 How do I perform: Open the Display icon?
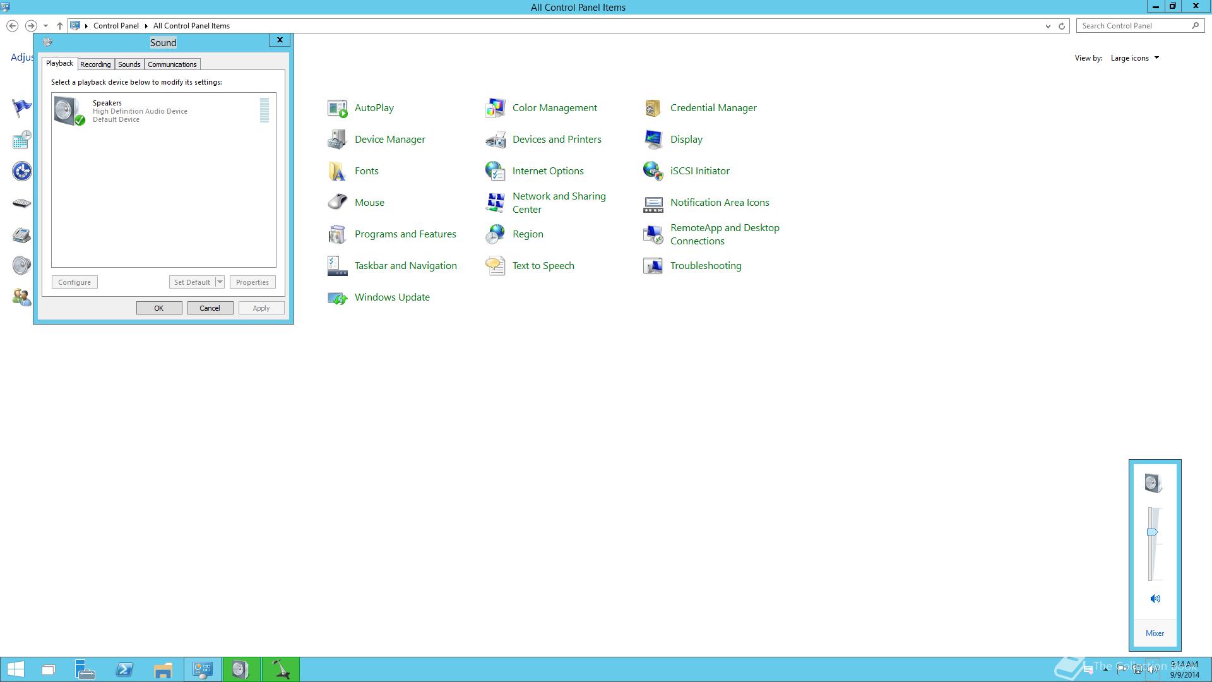[653, 140]
